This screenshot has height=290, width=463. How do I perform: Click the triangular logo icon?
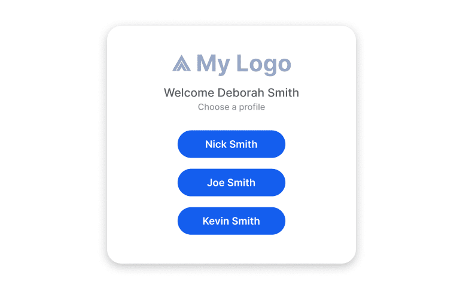(x=182, y=63)
